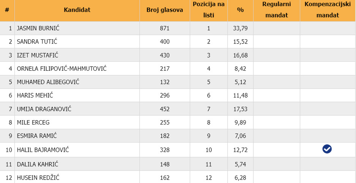Screen dimensions: 356x183
Task: Click the compensatory mandate checkmark for Halil Bajramović
Action: tap(327, 149)
